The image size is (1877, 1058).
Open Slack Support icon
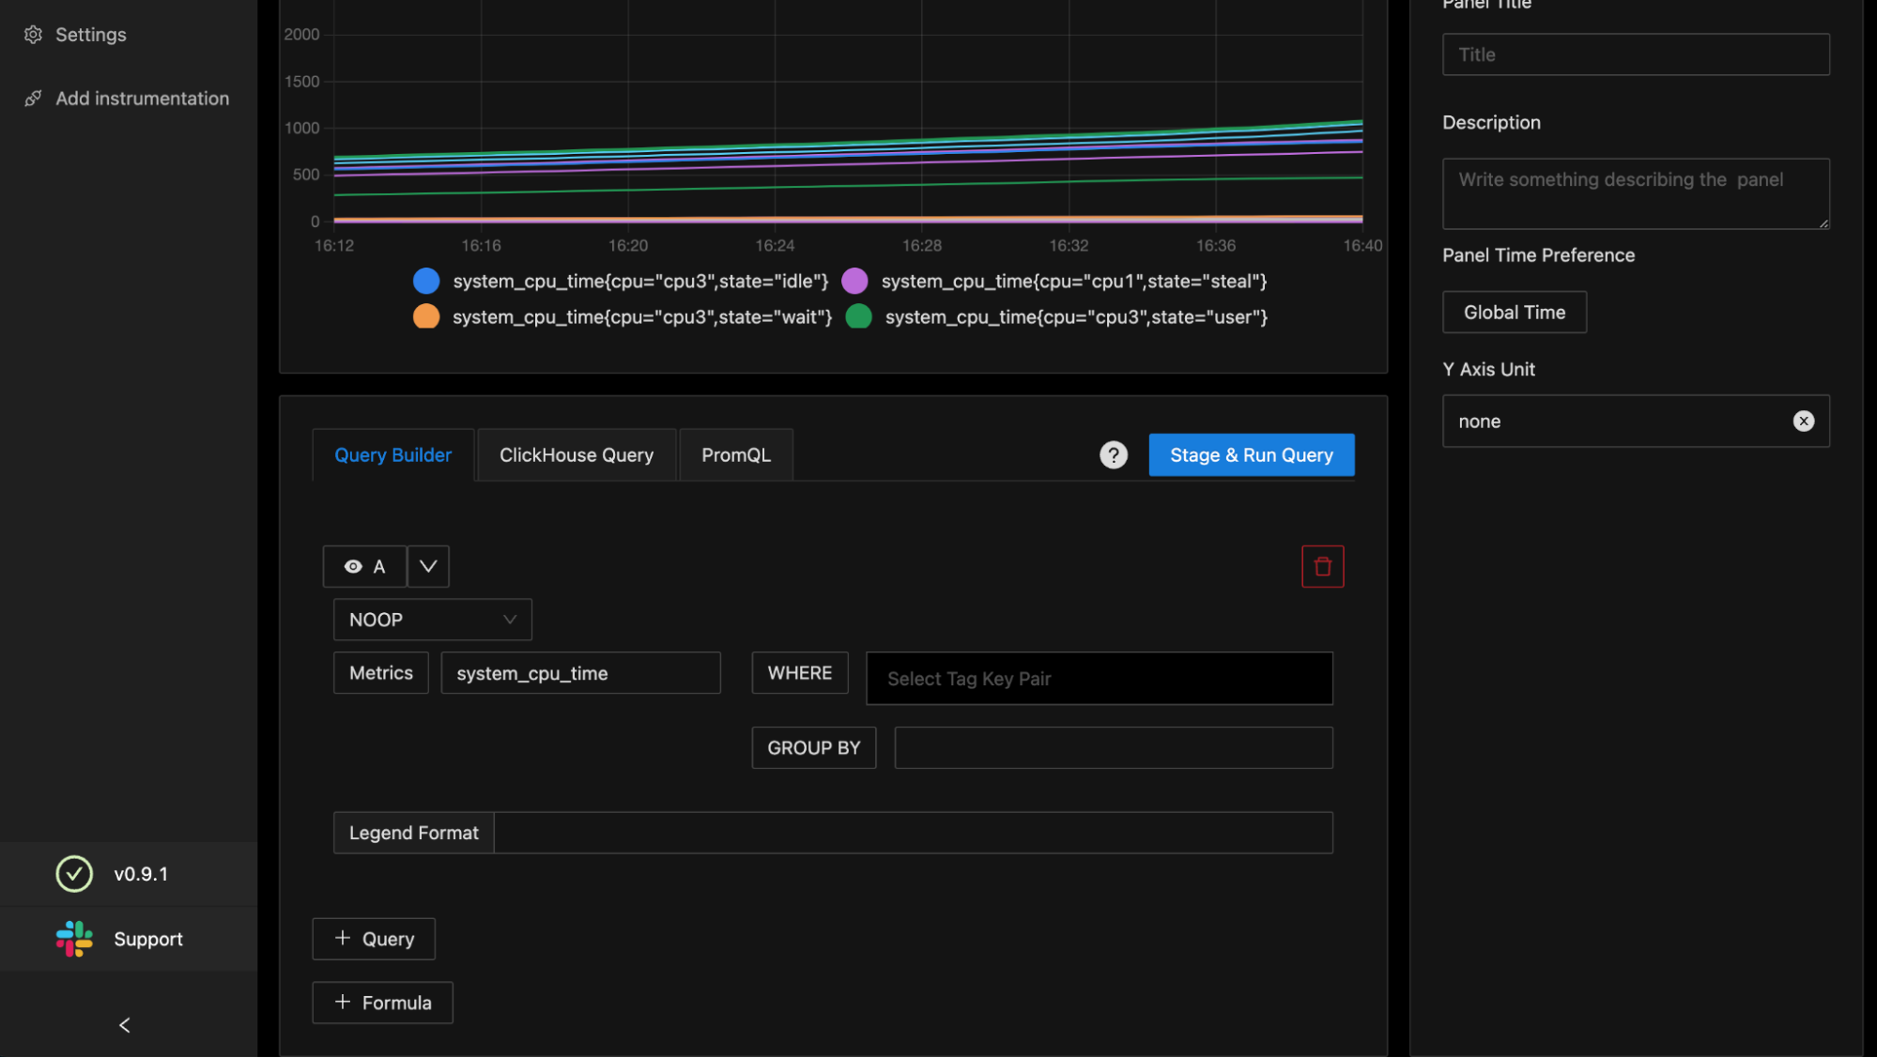(74, 939)
